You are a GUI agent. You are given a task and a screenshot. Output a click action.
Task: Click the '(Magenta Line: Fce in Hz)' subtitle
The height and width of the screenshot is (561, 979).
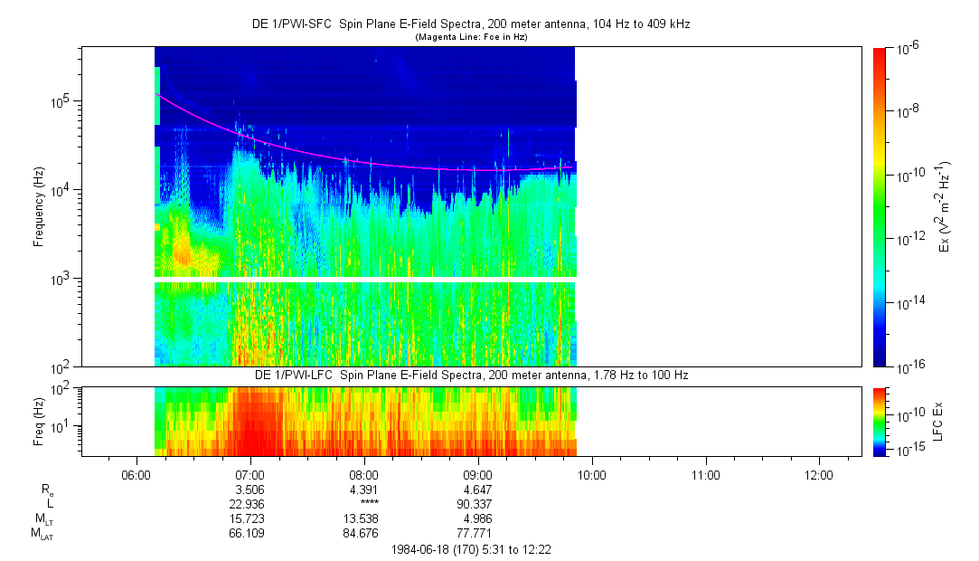pos(470,37)
